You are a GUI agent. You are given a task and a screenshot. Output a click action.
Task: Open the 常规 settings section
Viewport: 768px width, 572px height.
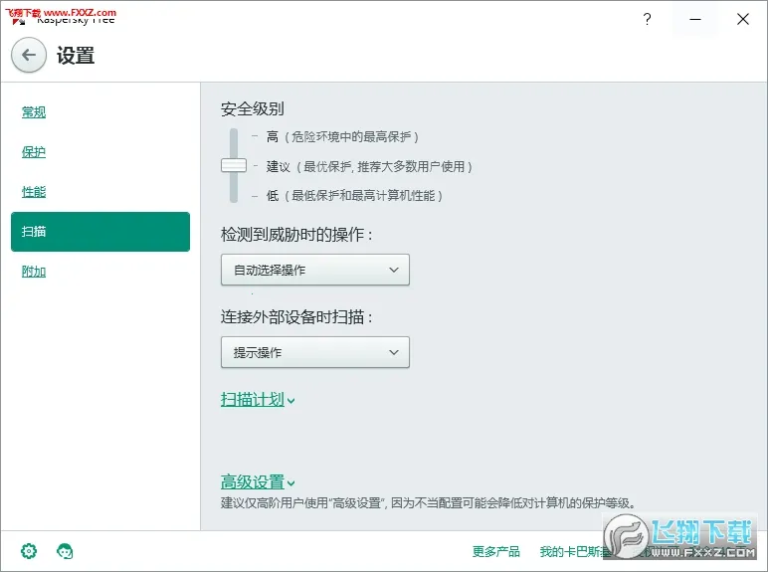34,112
